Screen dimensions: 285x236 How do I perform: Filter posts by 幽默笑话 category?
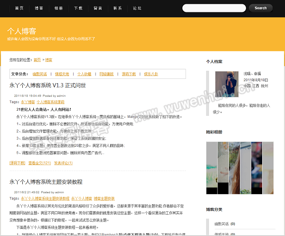click(x=40, y=74)
